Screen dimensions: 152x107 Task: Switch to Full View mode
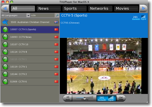coord(121,98)
